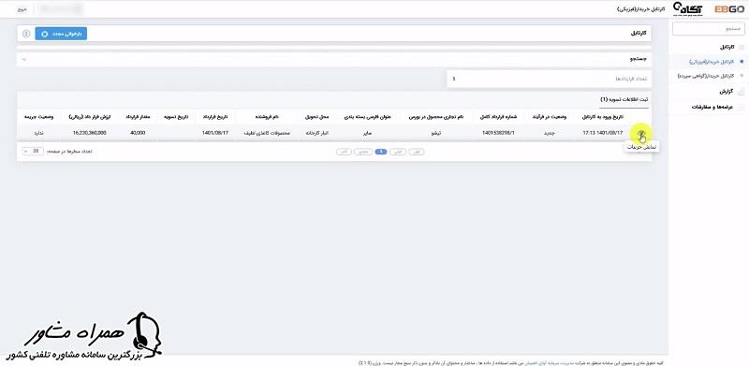This screenshot has width=749, height=366.
Task: Click the blue reload (بازخوانی مجدد) button
Action: pos(61,34)
